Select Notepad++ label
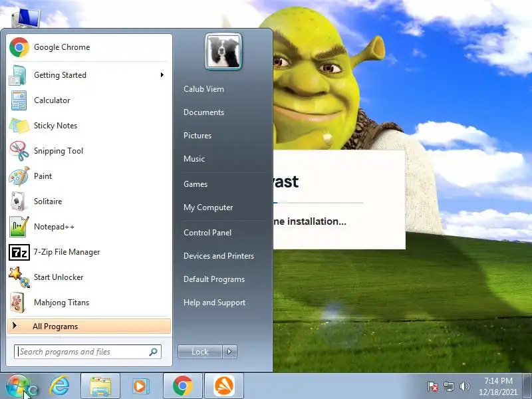The height and width of the screenshot is (399, 532). tap(54, 227)
